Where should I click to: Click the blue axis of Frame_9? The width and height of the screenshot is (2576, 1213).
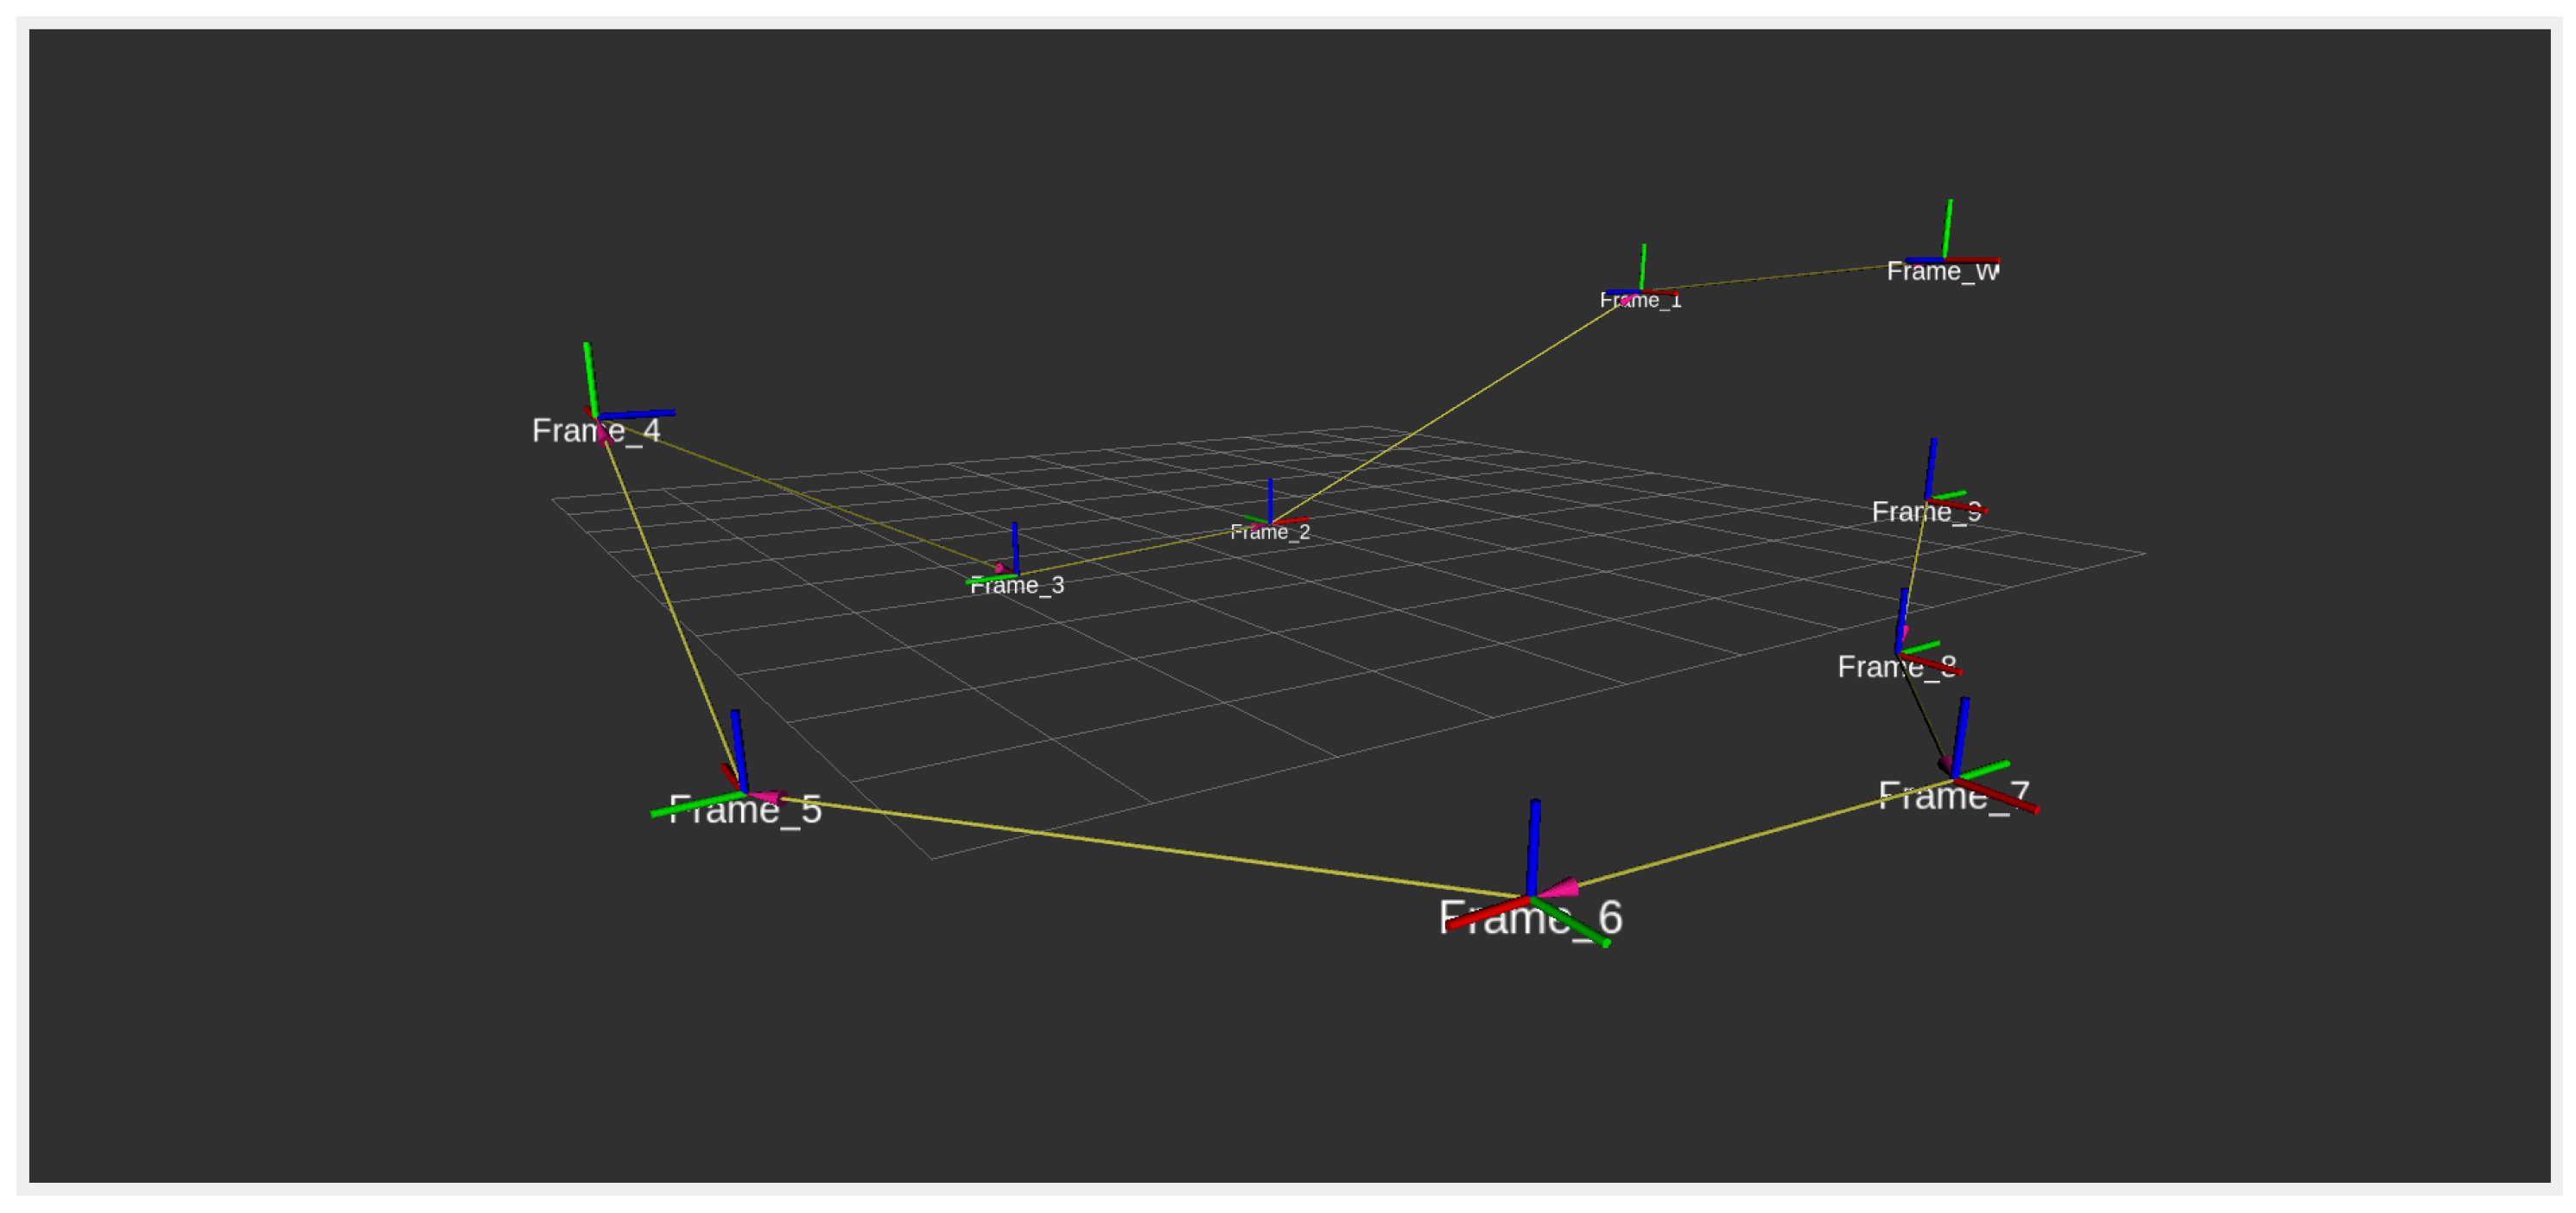coord(1930,466)
